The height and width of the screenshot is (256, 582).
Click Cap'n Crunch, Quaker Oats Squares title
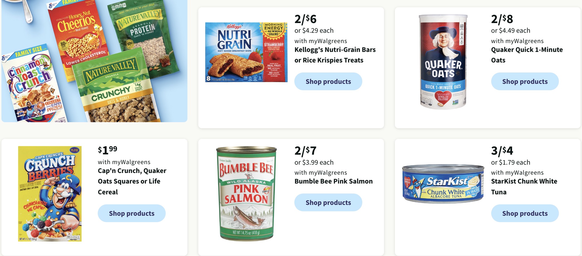[132, 181]
